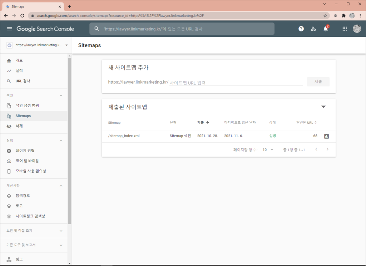Open the user management icon in the header
Viewport: 366px width, 266px height.
[313, 29]
